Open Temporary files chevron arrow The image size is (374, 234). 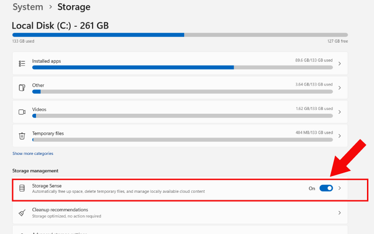pyautogui.click(x=339, y=136)
